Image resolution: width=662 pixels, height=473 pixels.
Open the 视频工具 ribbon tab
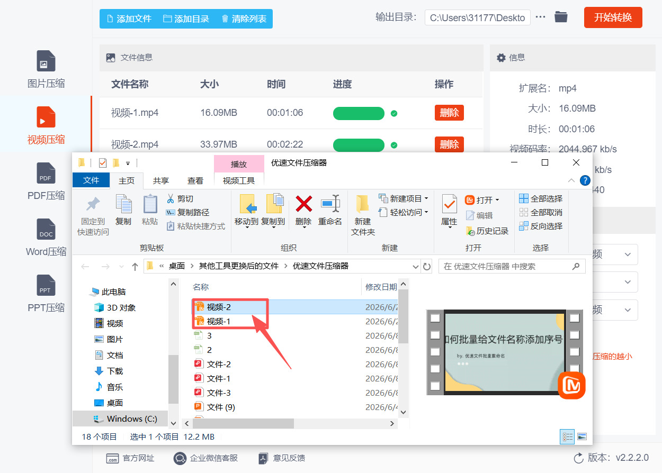coord(239,180)
